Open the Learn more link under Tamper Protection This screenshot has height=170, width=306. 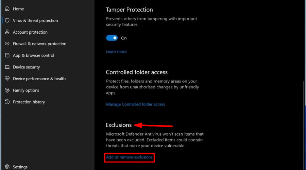[x=116, y=52]
